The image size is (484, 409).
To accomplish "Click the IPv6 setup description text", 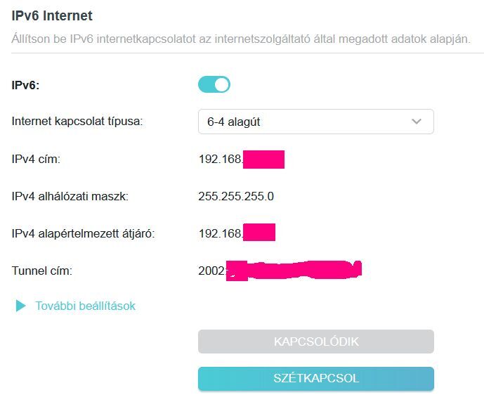I will click(x=240, y=38).
